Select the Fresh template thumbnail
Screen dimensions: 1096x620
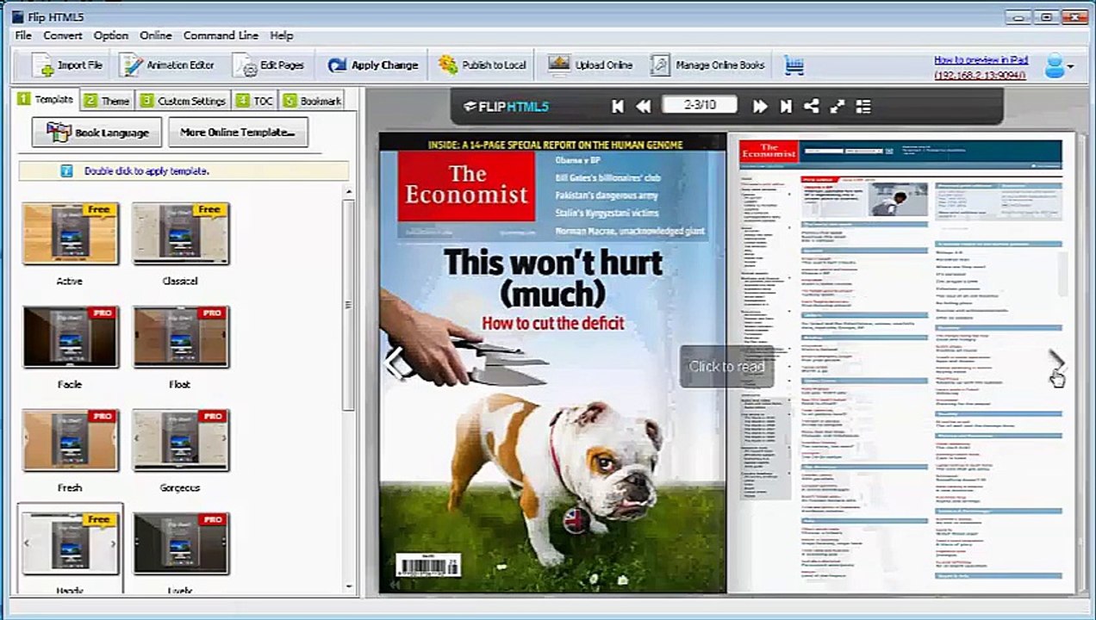[70, 441]
